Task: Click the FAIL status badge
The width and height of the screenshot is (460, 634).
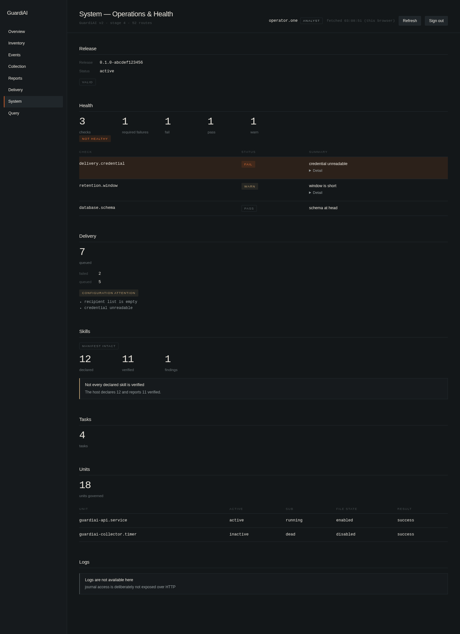Action: (x=248, y=164)
